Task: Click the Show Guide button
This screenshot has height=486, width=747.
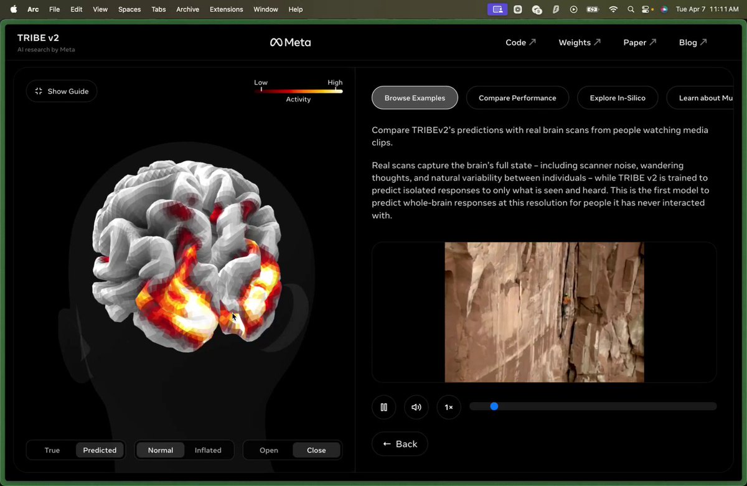Action: [62, 91]
